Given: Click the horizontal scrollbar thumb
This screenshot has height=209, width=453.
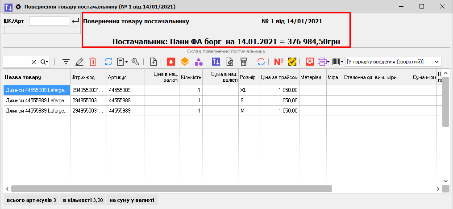Looking at the screenshot, I should coord(172,189).
